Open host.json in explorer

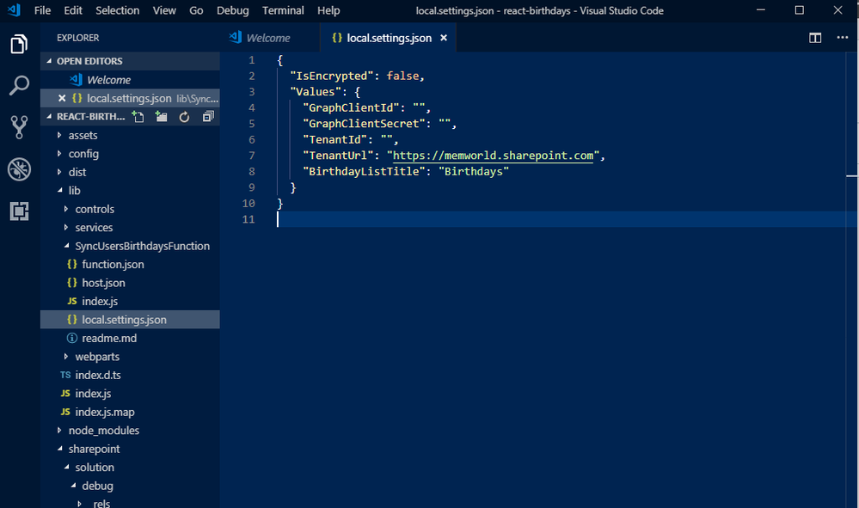(x=131, y=283)
